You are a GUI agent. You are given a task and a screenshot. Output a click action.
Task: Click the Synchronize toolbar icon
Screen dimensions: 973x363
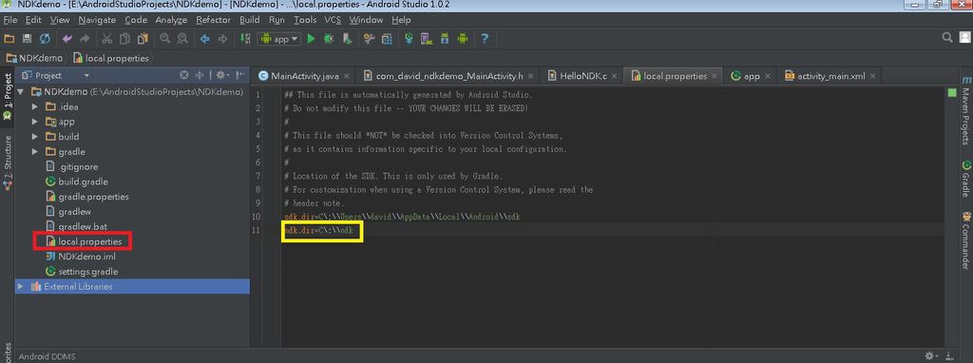[x=45, y=38]
